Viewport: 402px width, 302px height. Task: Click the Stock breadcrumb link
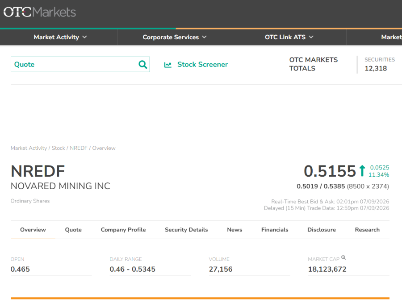(x=59, y=148)
